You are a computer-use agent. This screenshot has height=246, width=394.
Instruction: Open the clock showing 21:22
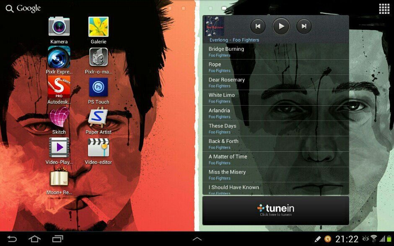click(347, 239)
